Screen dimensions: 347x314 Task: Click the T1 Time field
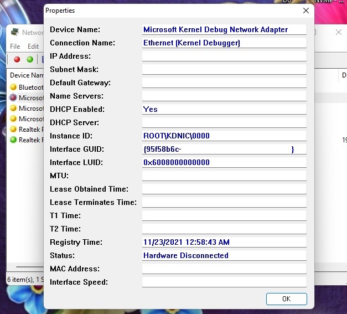224,215
